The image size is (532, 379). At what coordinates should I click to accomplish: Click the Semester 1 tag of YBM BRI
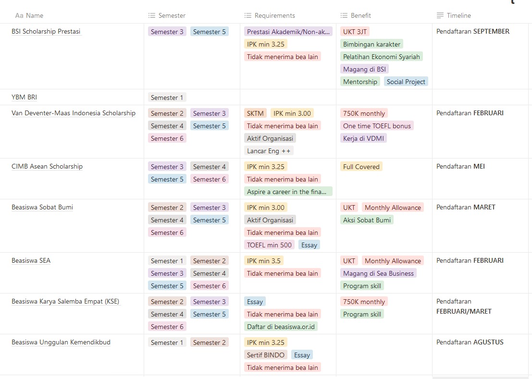coord(167,98)
